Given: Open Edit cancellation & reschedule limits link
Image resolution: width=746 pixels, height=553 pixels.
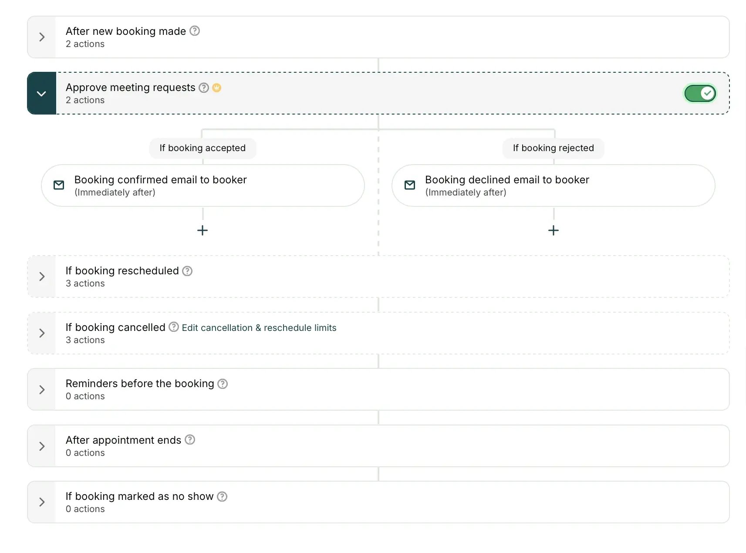Looking at the screenshot, I should [x=259, y=328].
